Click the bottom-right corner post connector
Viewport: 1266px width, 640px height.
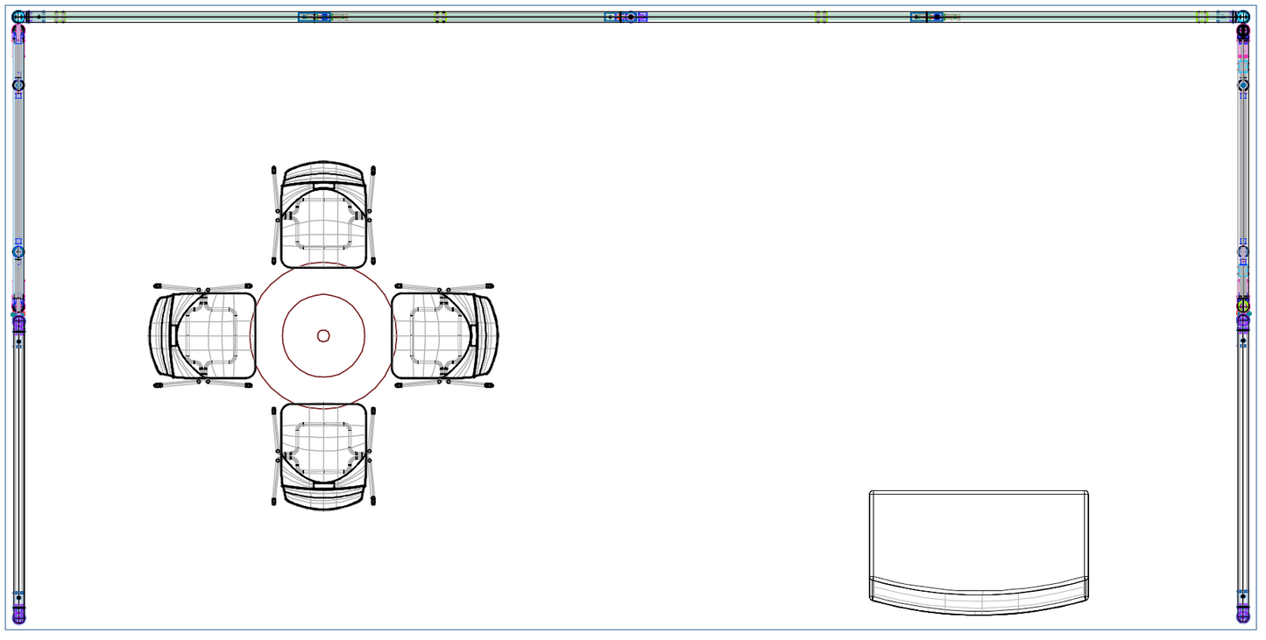(x=1243, y=615)
